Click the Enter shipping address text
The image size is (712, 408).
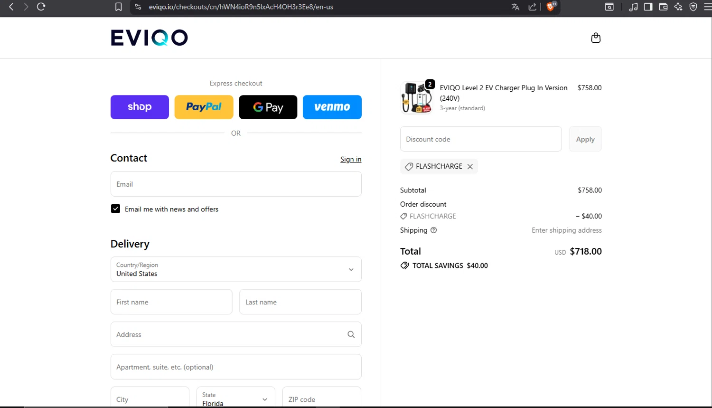(567, 230)
